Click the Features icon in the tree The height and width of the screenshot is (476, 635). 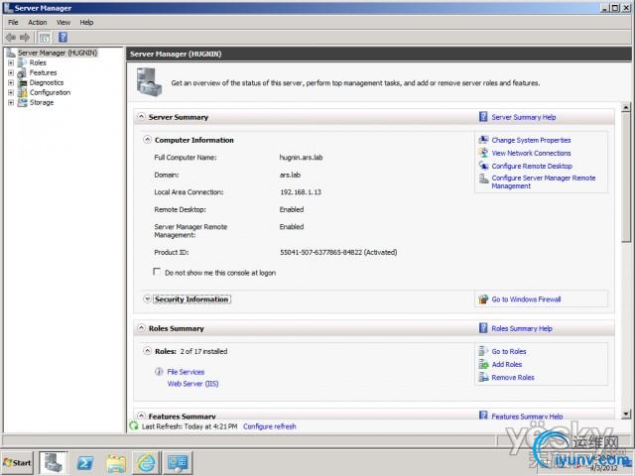click(22, 72)
